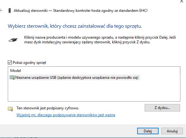Click the signed driver certificate icon
This screenshot has height=138, width=186.
point(11,109)
